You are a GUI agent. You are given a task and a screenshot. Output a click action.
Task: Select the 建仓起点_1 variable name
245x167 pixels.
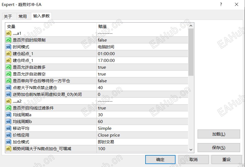coord(23,54)
